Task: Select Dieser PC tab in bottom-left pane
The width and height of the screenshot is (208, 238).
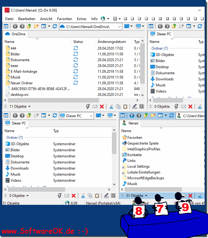Action: [x=16, y=123]
